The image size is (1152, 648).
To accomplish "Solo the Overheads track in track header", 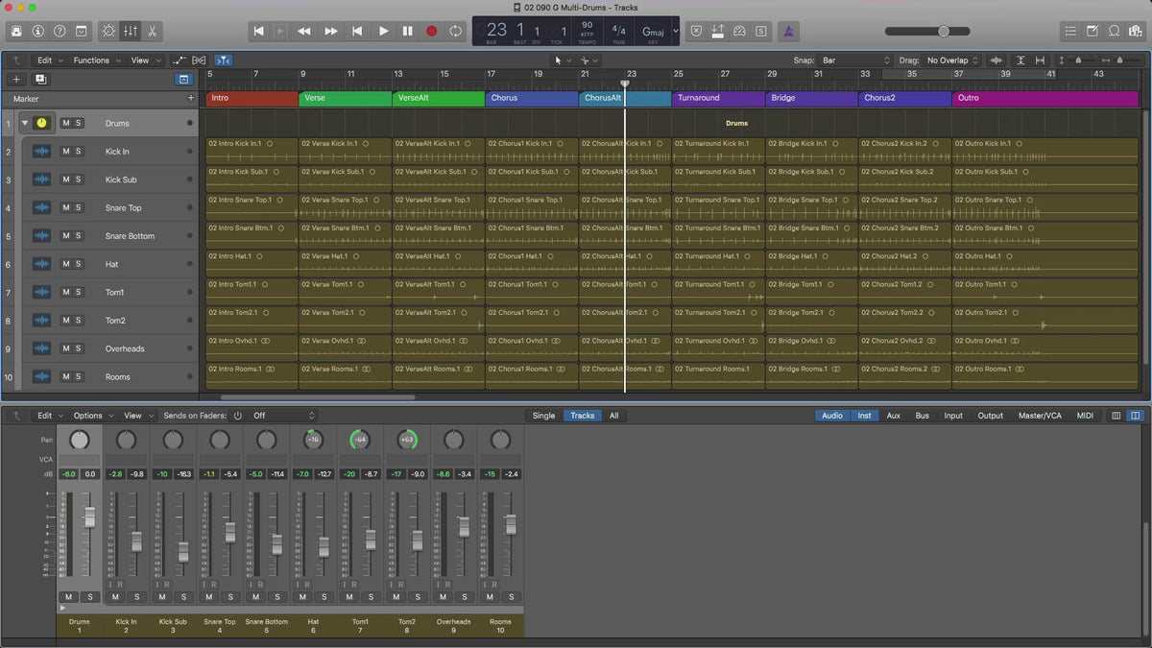I will 79,348.
